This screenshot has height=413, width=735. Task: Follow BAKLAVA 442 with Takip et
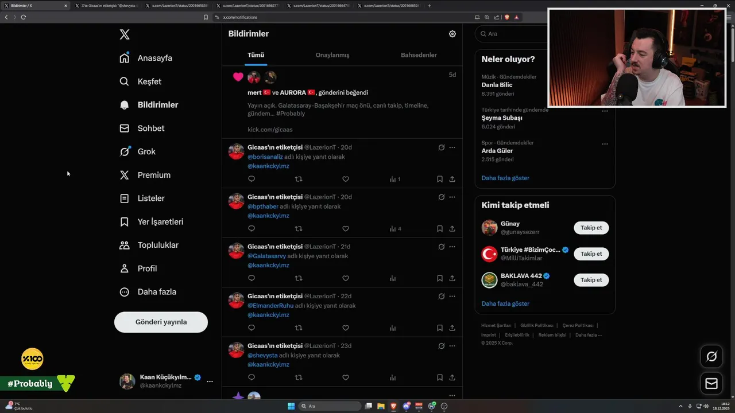[x=591, y=280]
